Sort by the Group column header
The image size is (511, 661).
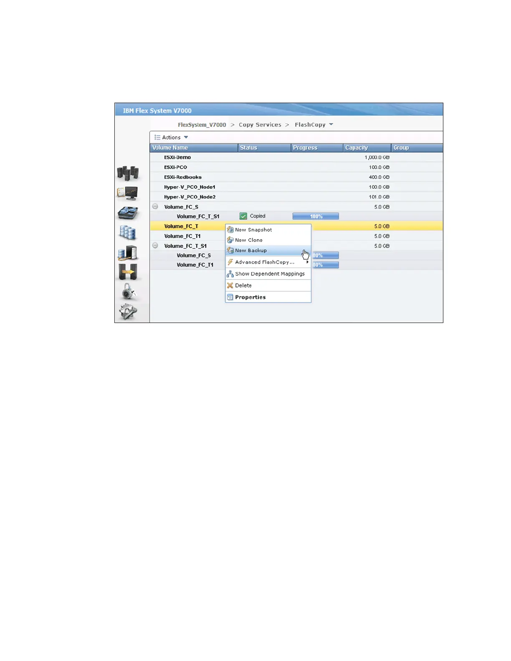[x=417, y=148]
